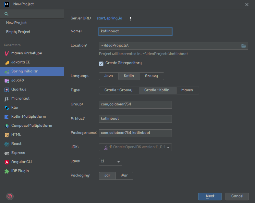The height and width of the screenshot is (203, 255).
Task: Click the Next button
Action: pyautogui.click(x=210, y=196)
